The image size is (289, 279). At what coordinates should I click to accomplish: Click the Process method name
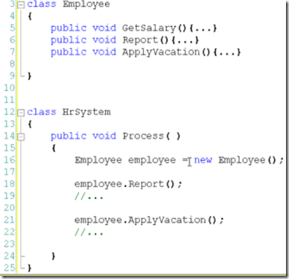[x=143, y=136]
